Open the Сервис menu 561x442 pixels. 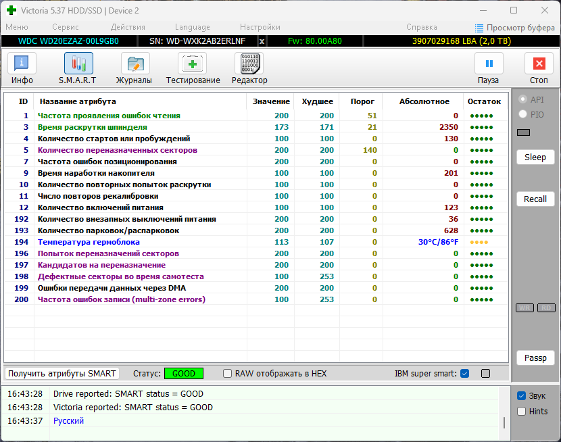tap(65, 27)
